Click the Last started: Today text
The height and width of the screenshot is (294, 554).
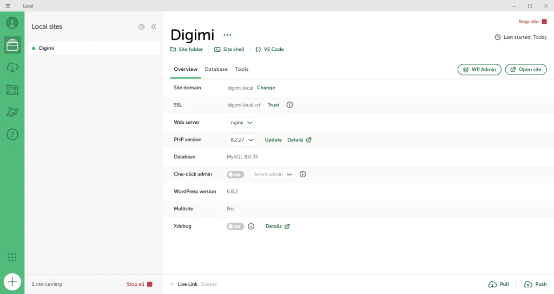tap(525, 37)
